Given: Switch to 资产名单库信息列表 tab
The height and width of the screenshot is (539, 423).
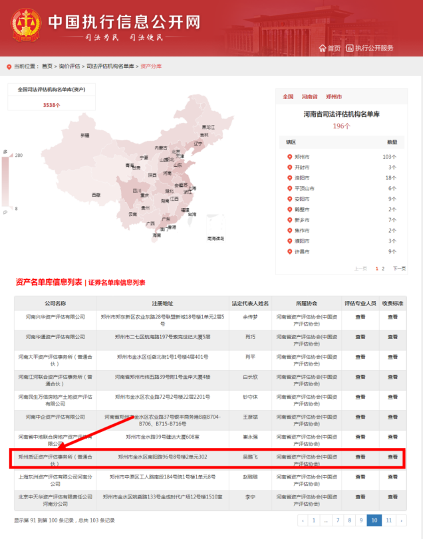Looking at the screenshot, I should (49, 282).
